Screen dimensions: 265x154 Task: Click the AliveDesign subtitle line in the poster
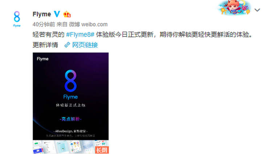point(71,131)
